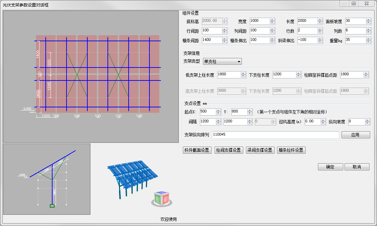Open 杆件截面设置 settings
377x226 pixels.
point(197,150)
